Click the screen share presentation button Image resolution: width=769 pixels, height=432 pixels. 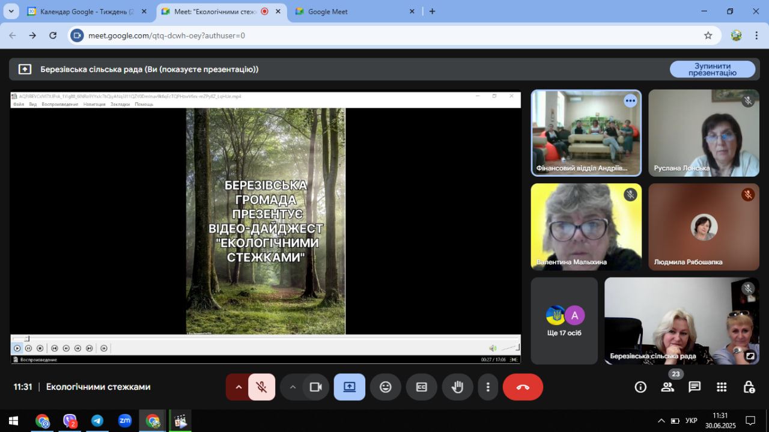[350, 387]
